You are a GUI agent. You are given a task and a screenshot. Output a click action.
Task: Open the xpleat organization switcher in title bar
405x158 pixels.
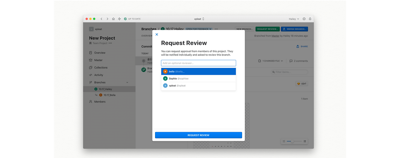(x=199, y=19)
